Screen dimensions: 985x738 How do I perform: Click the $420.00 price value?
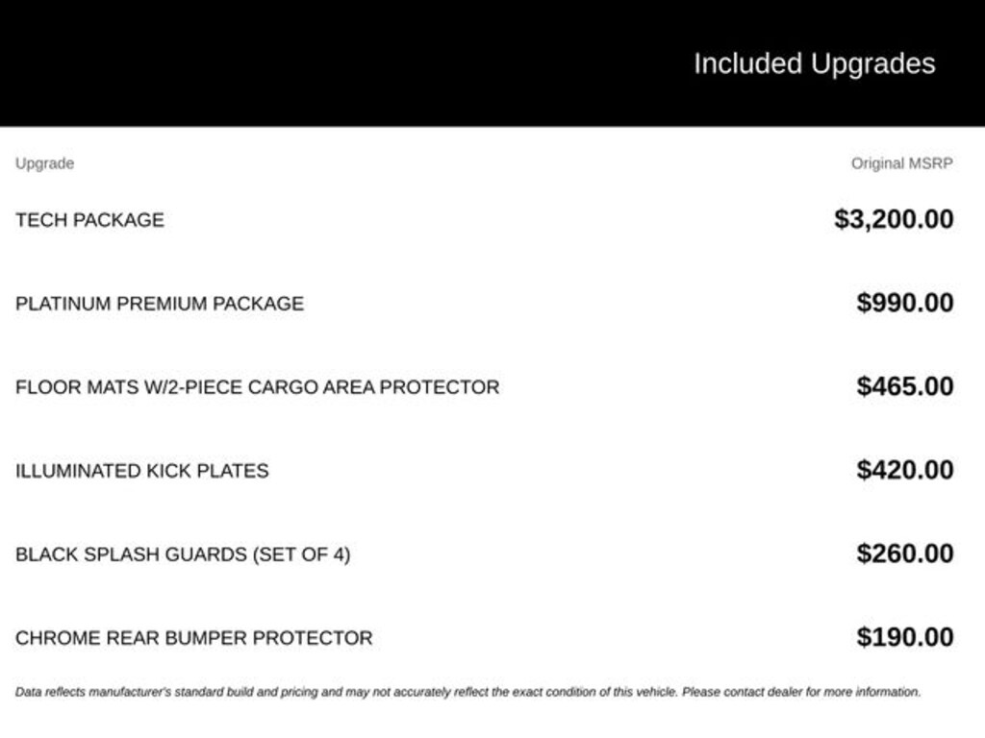(905, 469)
